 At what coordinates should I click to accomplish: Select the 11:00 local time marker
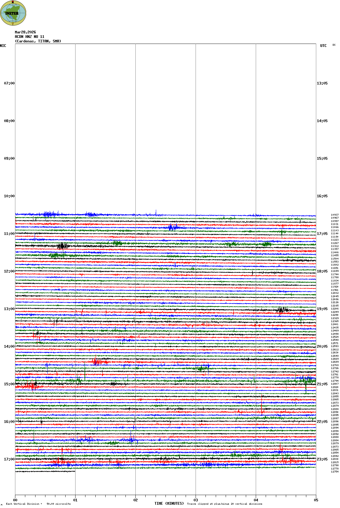pos(9,234)
